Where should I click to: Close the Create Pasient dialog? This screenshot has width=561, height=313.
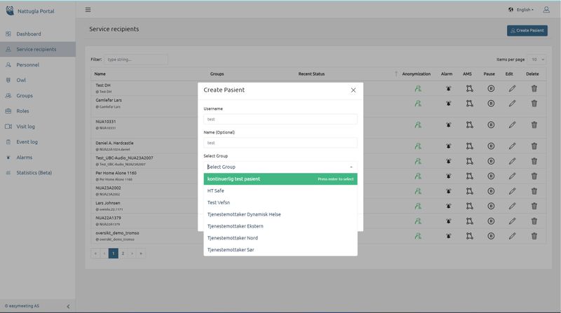pyautogui.click(x=353, y=90)
